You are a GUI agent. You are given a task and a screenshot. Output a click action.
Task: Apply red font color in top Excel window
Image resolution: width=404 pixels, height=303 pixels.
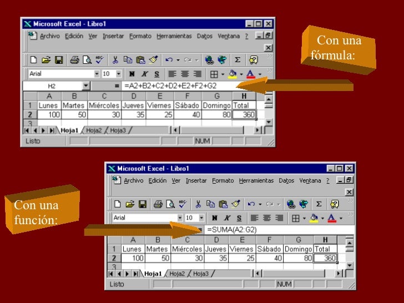click(251, 74)
